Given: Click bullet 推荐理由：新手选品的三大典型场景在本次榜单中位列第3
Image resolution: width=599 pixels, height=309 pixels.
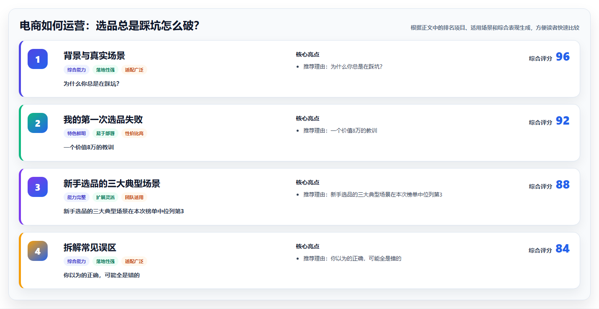Looking at the screenshot, I should [x=373, y=194].
